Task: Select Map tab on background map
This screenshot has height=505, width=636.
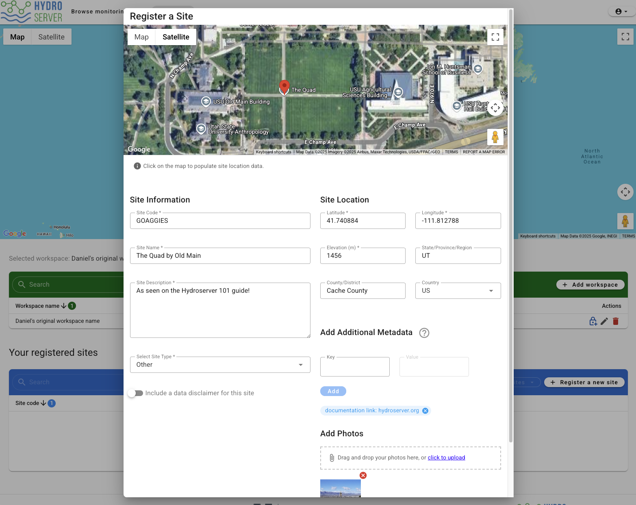Action: 17,37
